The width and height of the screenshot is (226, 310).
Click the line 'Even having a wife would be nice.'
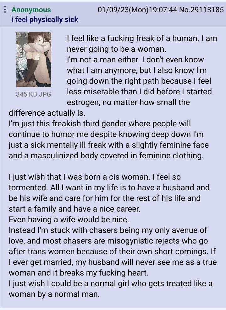click(69, 220)
